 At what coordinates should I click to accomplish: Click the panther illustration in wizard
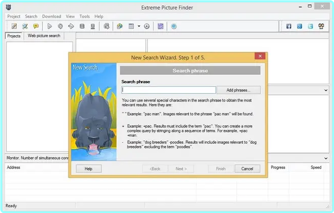(x=94, y=112)
